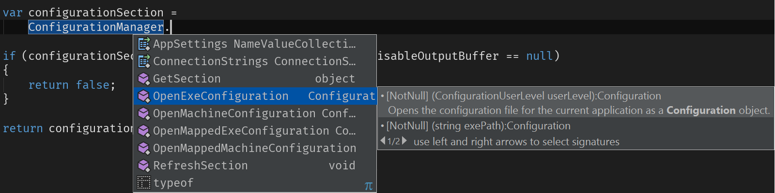Screen dimensions: 775x193
Task: Select the typeof completion entry
Action: [x=255, y=183]
